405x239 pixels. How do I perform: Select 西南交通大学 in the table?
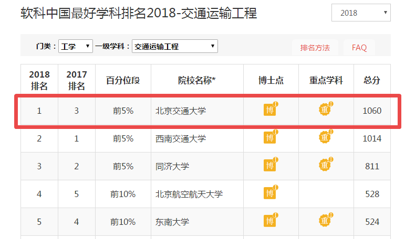click(x=181, y=139)
